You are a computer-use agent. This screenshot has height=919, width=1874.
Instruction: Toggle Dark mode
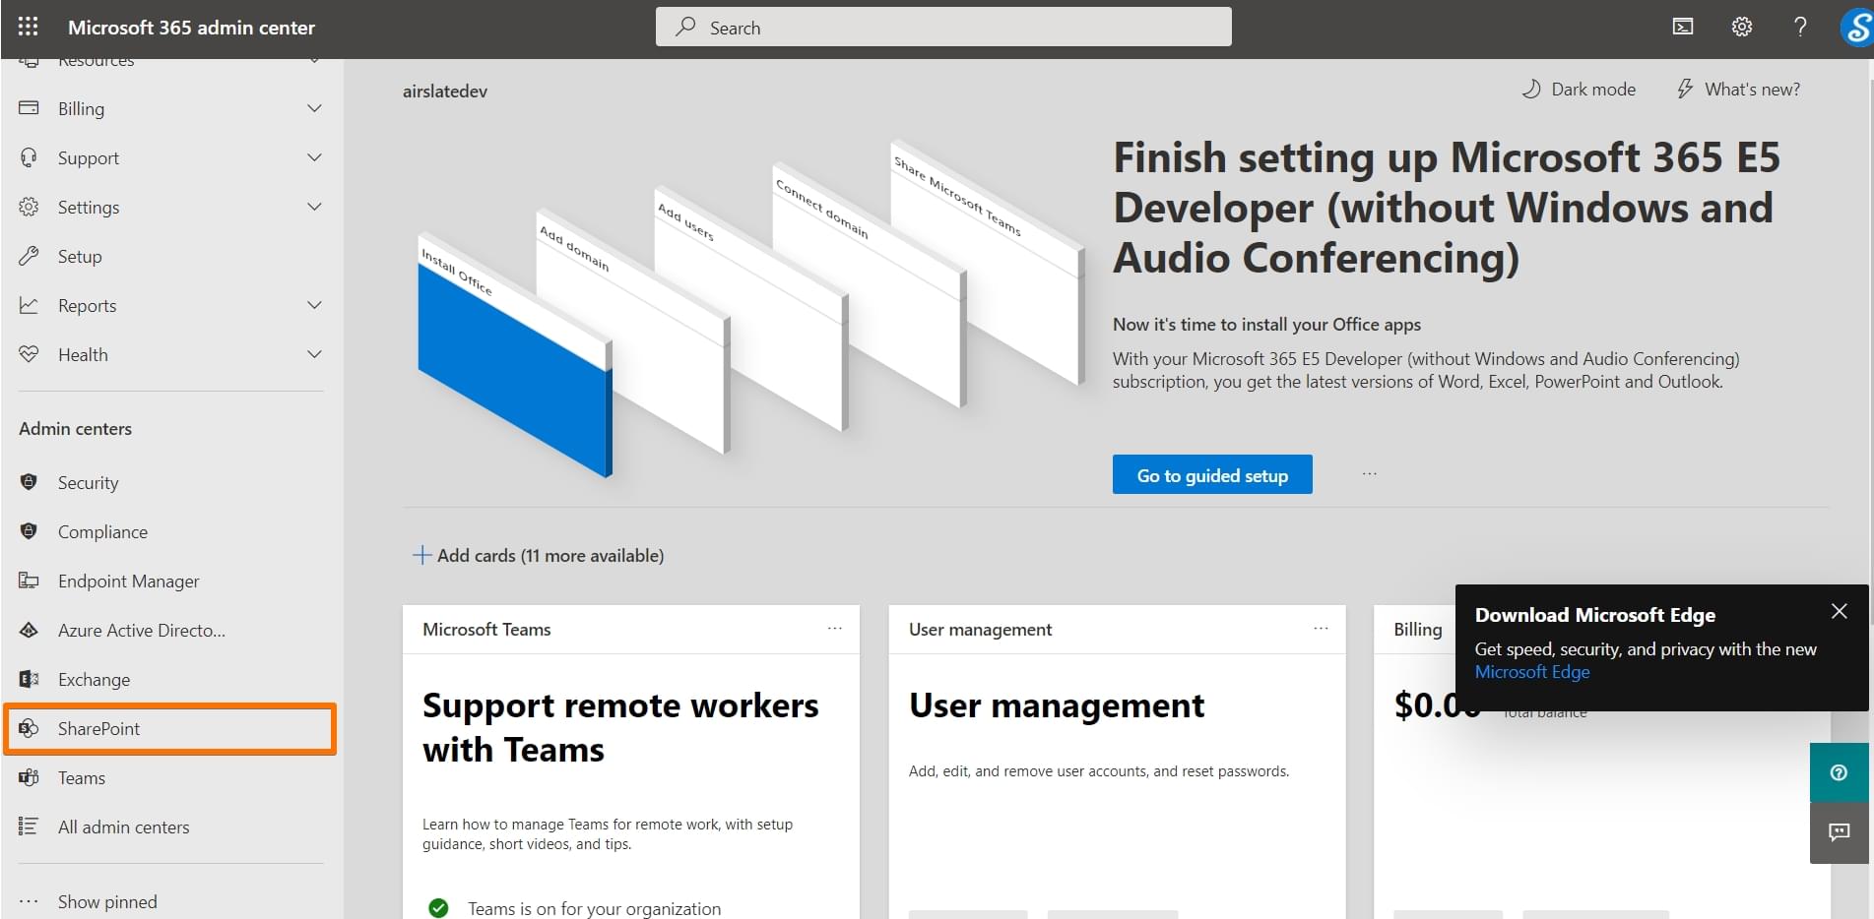(1579, 90)
